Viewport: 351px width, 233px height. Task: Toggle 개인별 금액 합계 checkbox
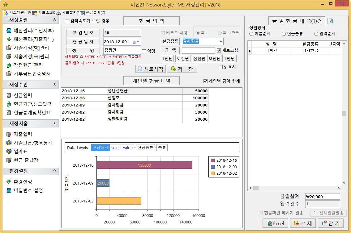click(x=206, y=81)
